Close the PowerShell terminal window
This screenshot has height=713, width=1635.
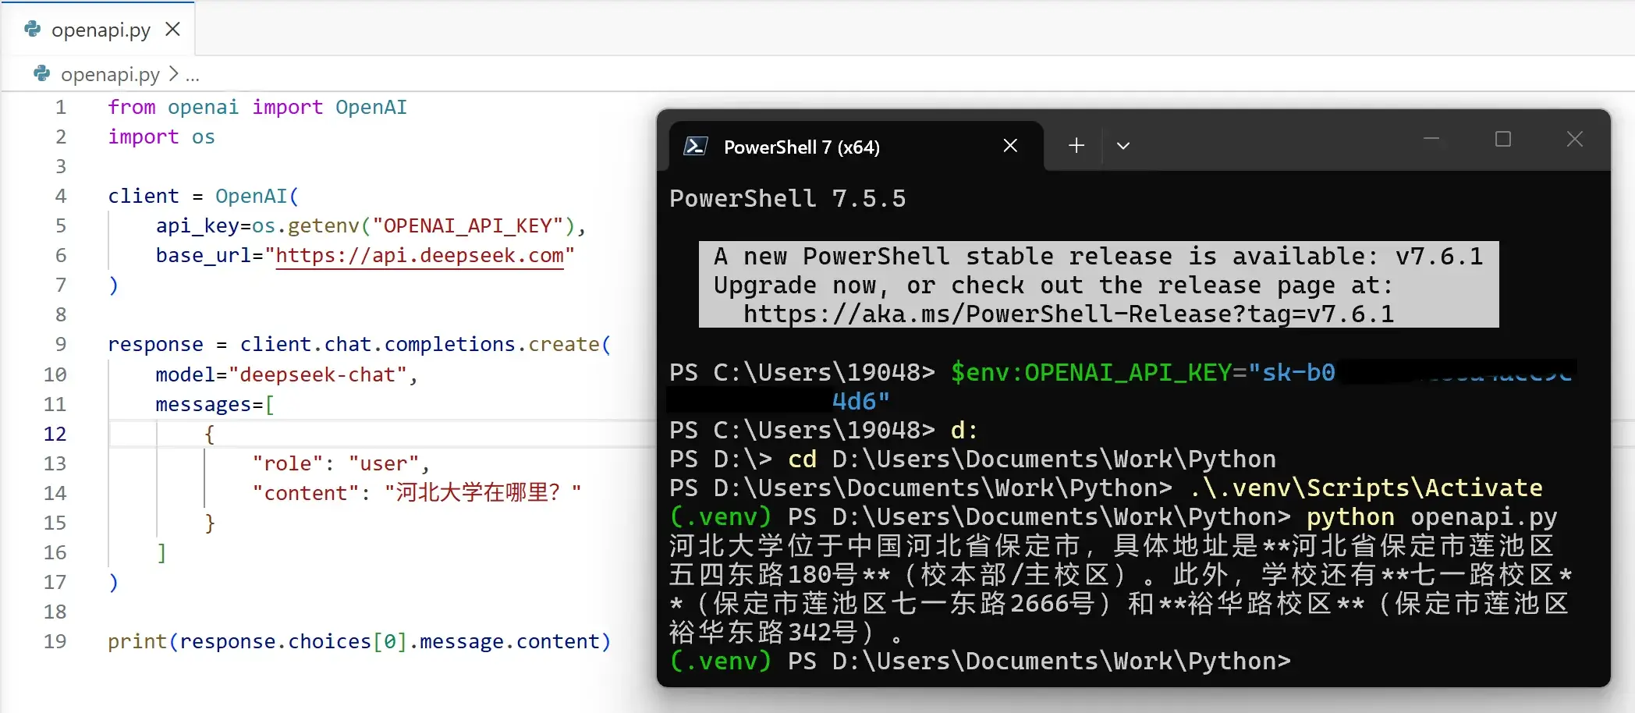coord(1575,139)
